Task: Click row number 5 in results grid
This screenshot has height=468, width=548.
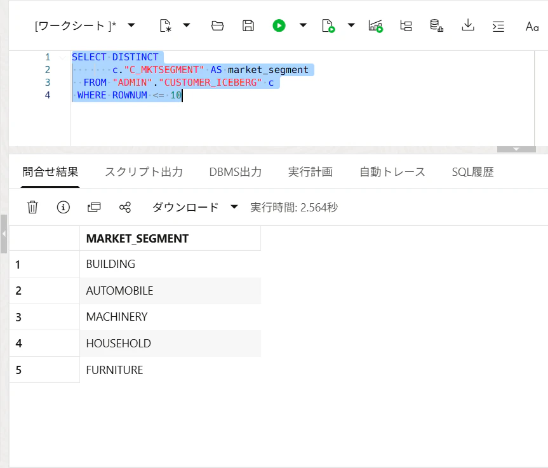Action: coord(44,370)
